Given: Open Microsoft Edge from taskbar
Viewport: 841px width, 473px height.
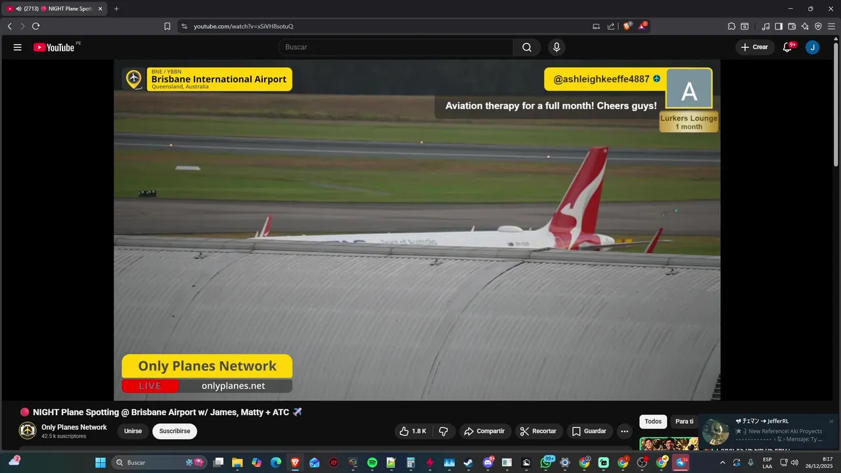Looking at the screenshot, I should pyautogui.click(x=276, y=462).
